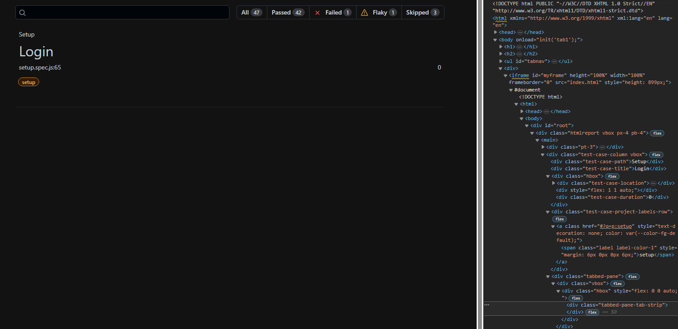
Task: Toggle the flex badge on test-case-column div
Action: click(656, 154)
